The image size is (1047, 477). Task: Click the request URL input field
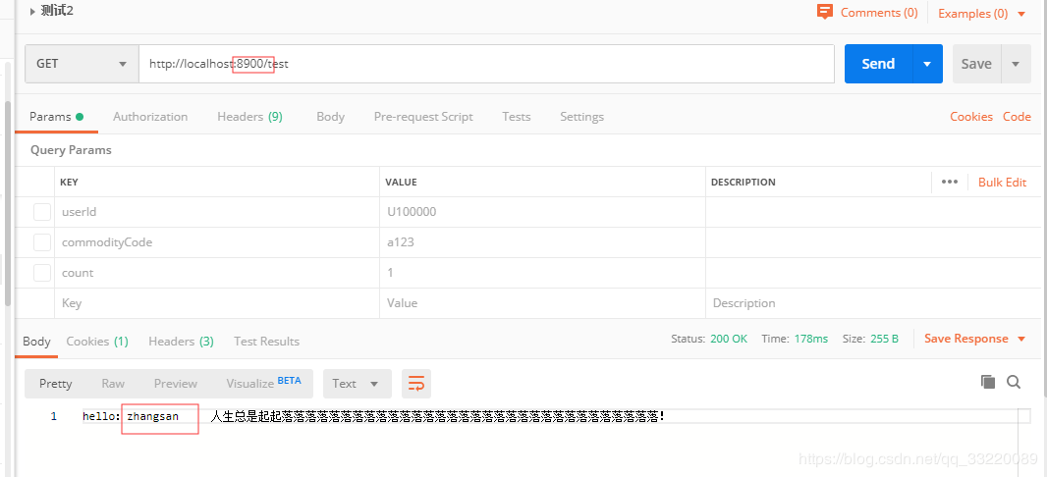pos(487,64)
